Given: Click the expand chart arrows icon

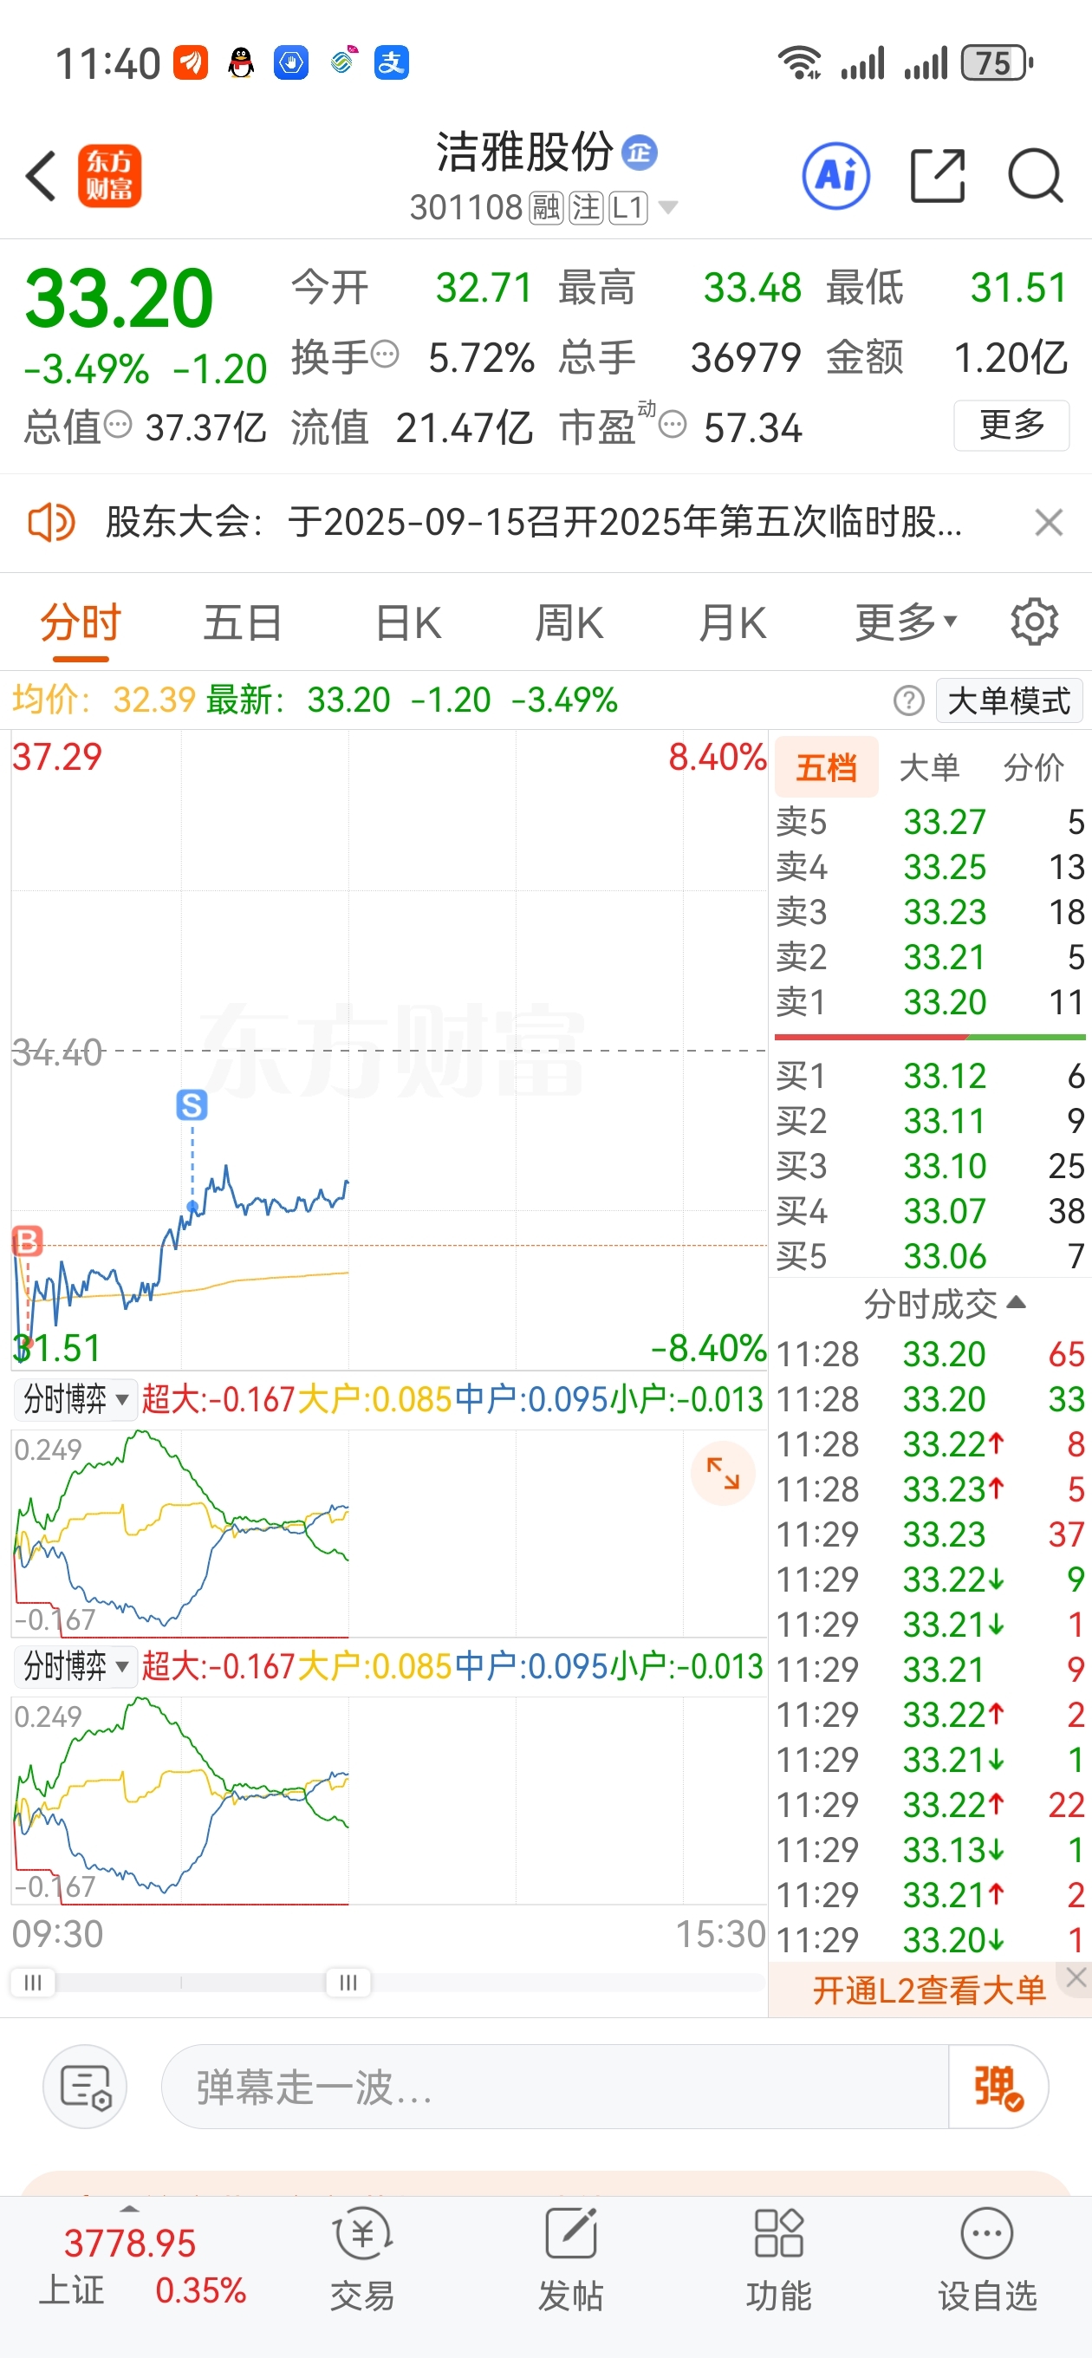Looking at the screenshot, I should 722,1473.
